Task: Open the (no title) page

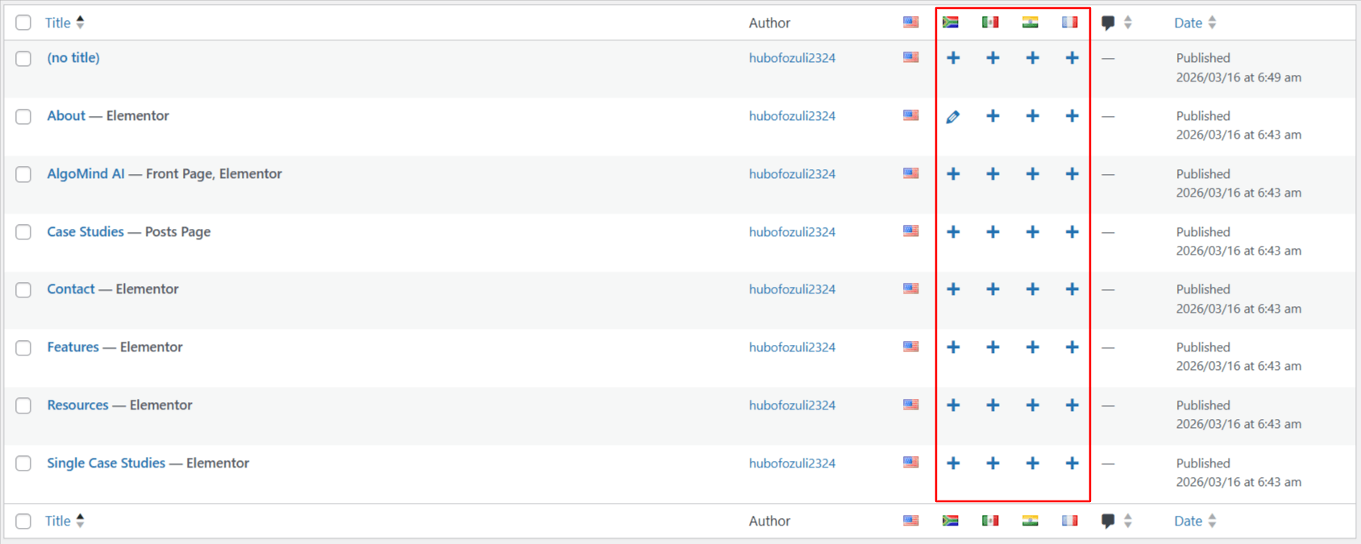Action: click(x=73, y=58)
